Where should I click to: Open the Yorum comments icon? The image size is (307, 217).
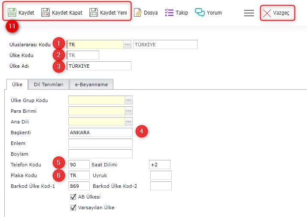click(200, 12)
